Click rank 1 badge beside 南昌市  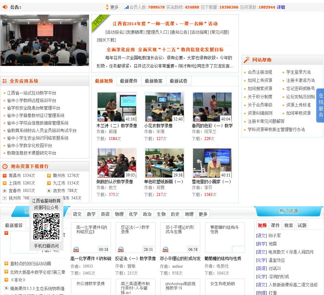[4, 175]
